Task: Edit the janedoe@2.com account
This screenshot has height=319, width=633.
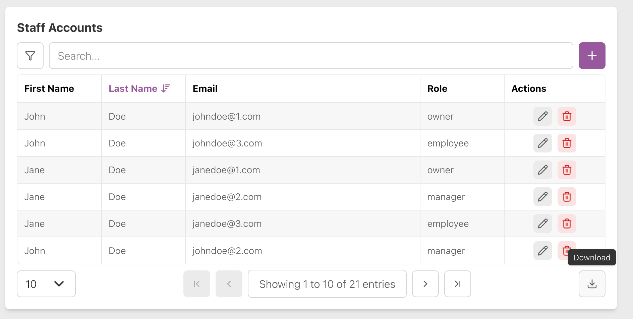Action: pyautogui.click(x=542, y=197)
